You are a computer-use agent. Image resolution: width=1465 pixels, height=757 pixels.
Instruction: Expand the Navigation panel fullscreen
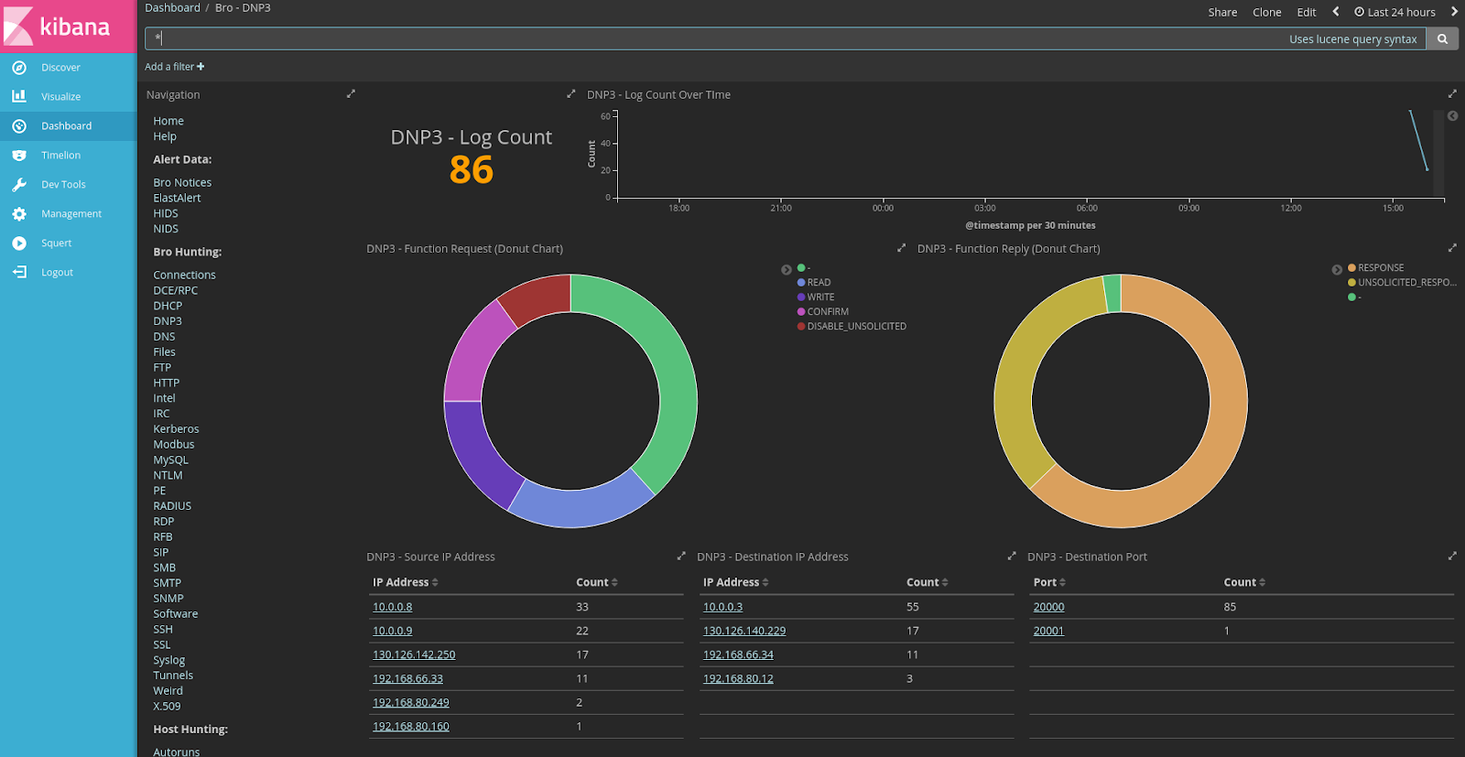[351, 94]
